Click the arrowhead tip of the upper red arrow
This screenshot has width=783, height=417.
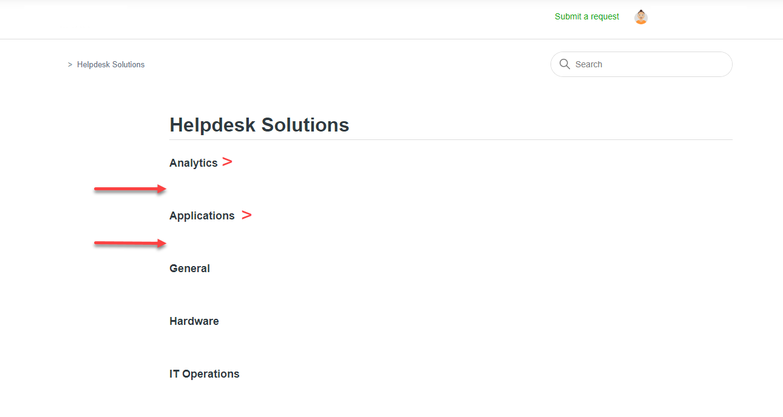[x=164, y=189]
